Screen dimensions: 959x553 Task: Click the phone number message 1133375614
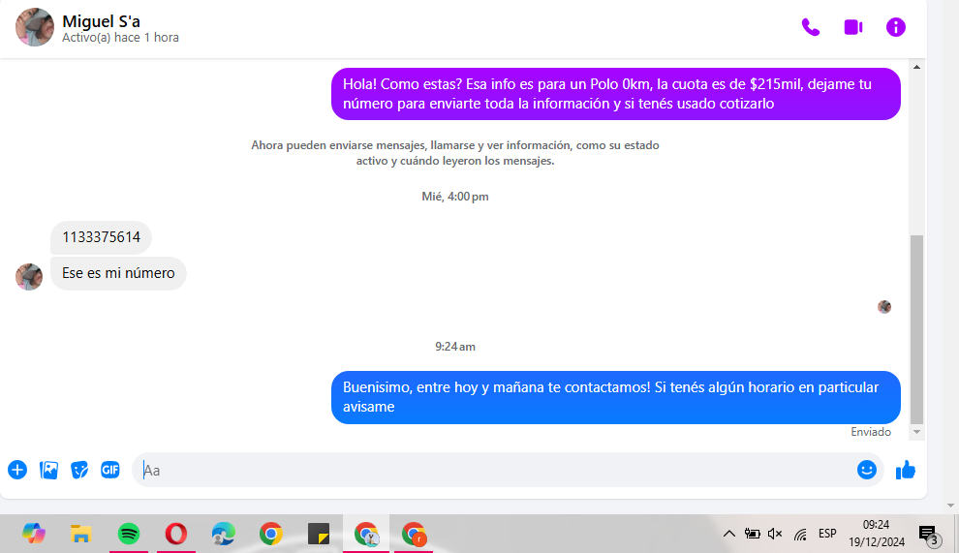(x=101, y=237)
